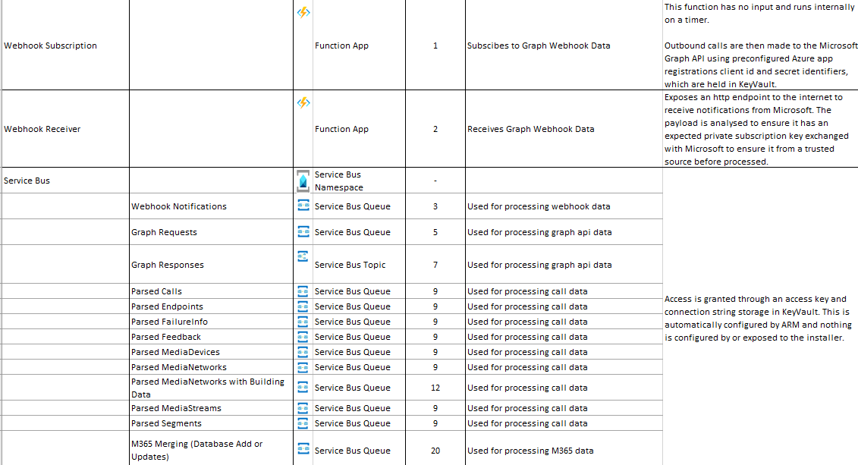This screenshot has width=858, height=465.
Task: Select the Service Bus Namespace type cell
Action: pos(359,181)
